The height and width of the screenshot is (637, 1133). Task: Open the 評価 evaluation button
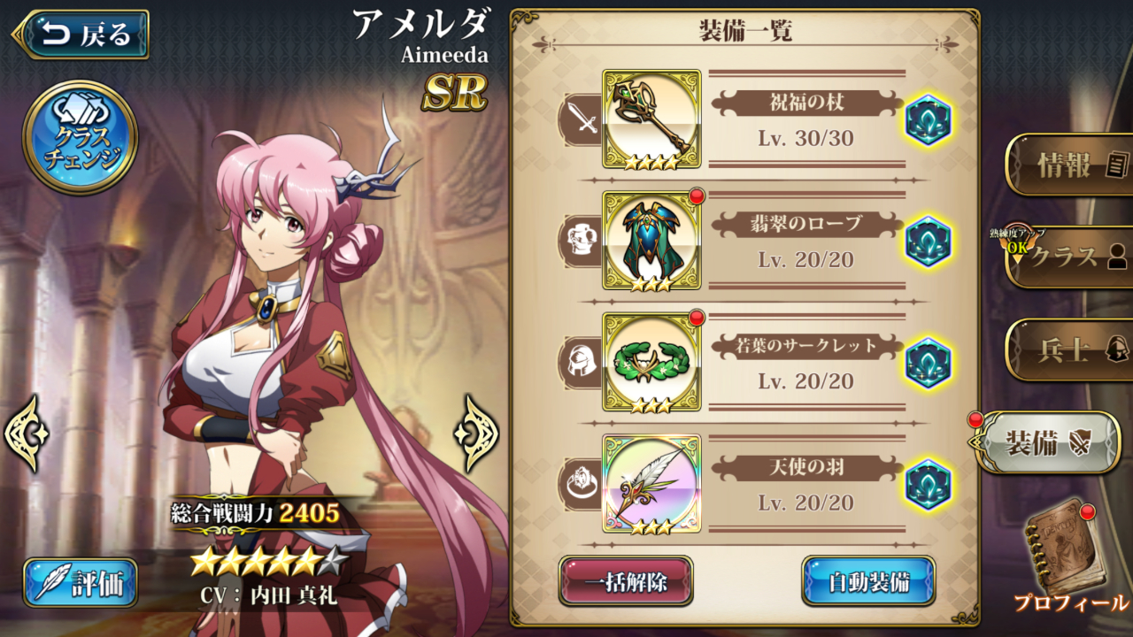[81, 583]
